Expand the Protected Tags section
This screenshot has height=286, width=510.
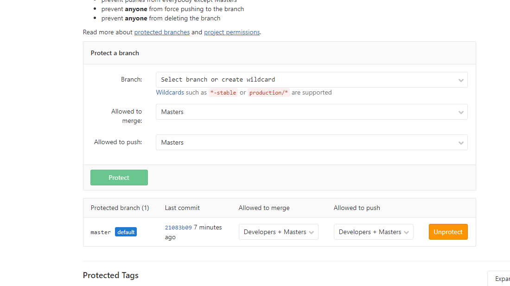point(501,279)
